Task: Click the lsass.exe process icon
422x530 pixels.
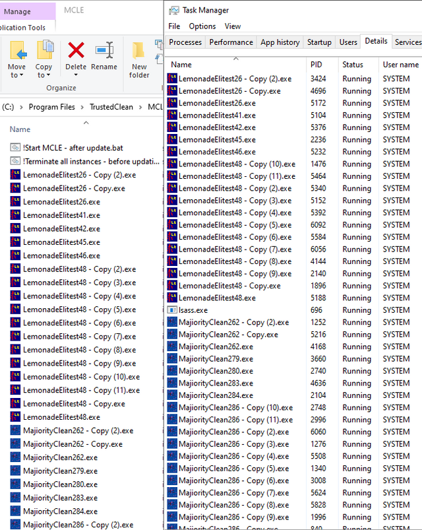Action: click(172, 310)
